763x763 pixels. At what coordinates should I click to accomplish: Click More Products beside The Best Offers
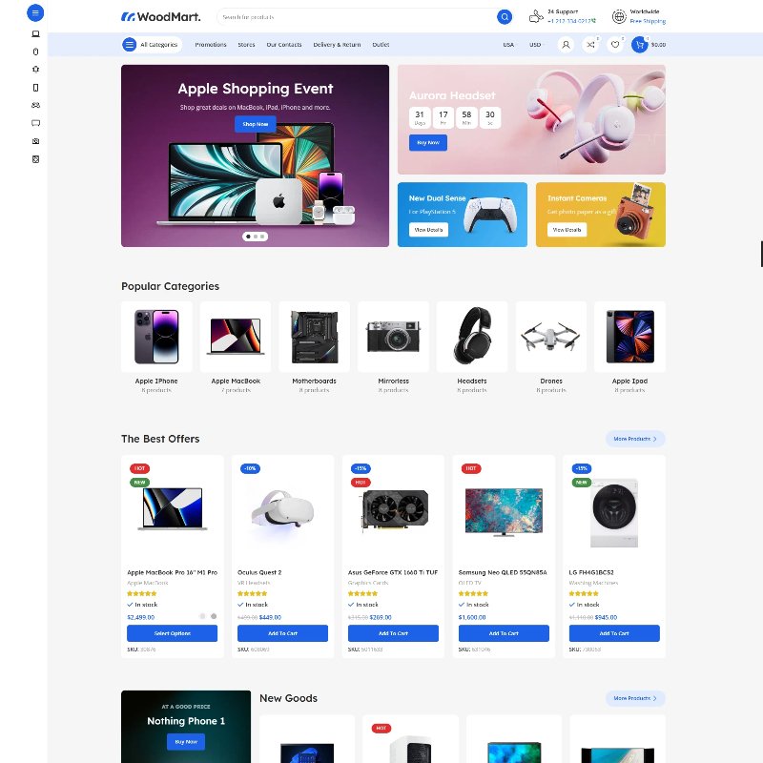point(635,439)
